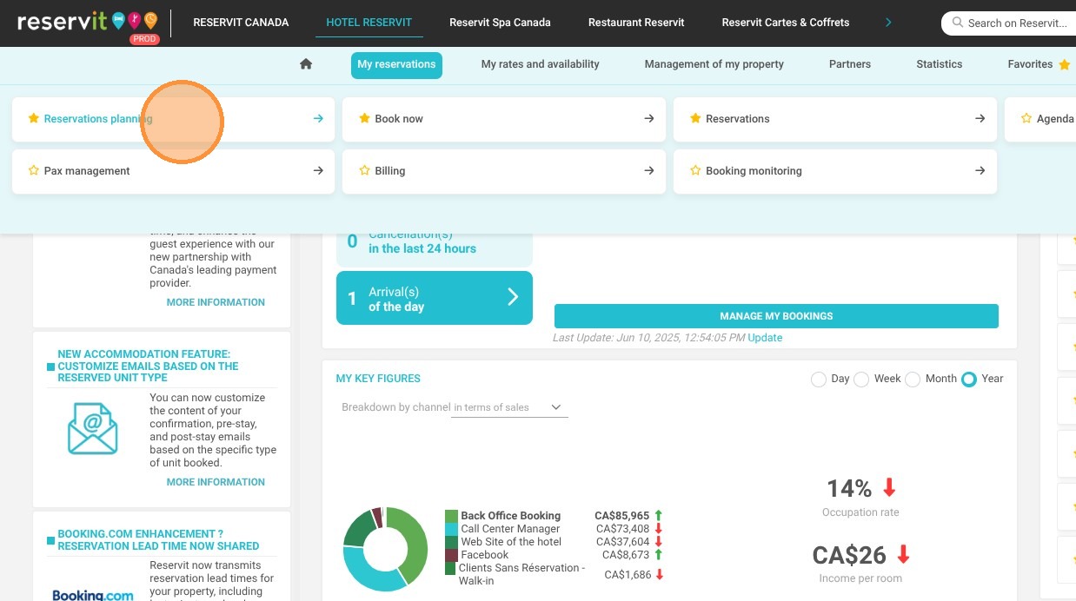
Task: Click MANAGE MY BOOKINGS button
Action: point(776,316)
